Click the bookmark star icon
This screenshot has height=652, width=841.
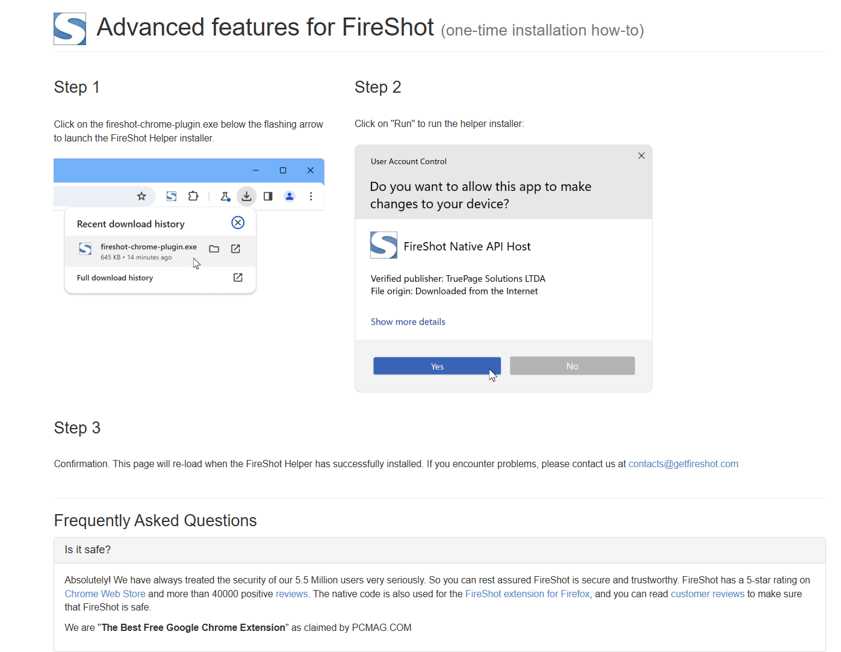tap(141, 196)
